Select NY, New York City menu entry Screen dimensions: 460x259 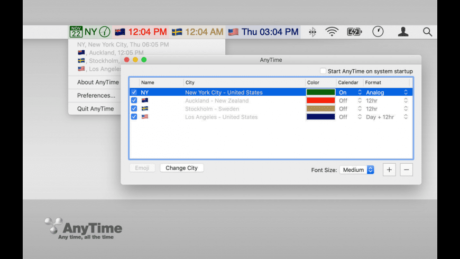click(123, 44)
